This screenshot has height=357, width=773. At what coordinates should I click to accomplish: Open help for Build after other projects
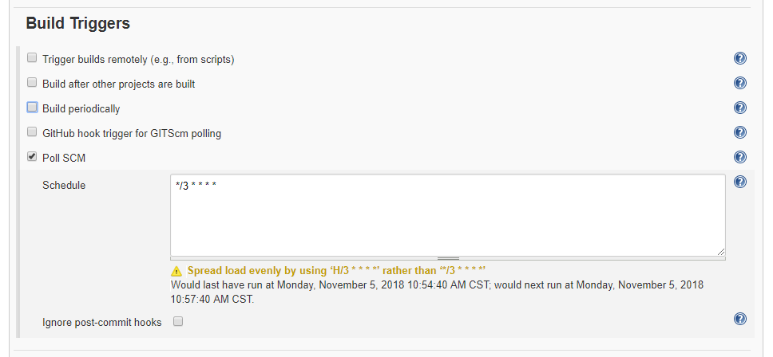tap(739, 84)
